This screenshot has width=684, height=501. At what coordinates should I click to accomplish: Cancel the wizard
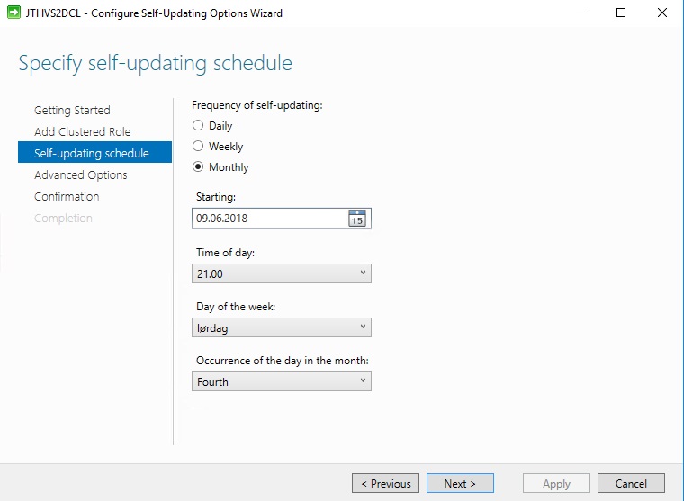coord(631,483)
